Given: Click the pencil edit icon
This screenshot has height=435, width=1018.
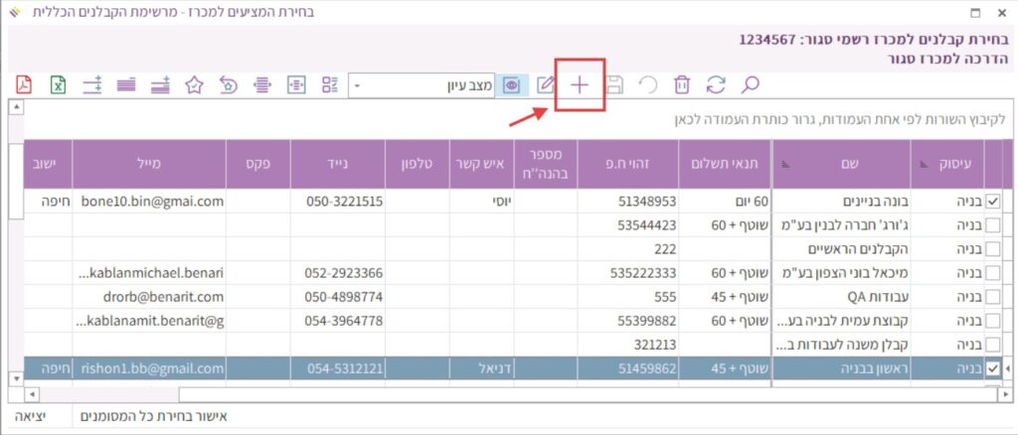Looking at the screenshot, I should point(545,85).
